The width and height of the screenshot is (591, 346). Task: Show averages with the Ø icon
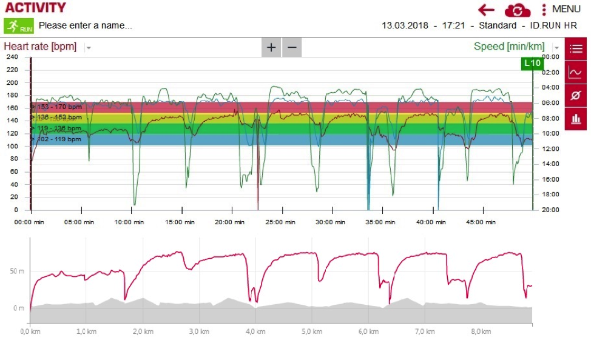[576, 96]
